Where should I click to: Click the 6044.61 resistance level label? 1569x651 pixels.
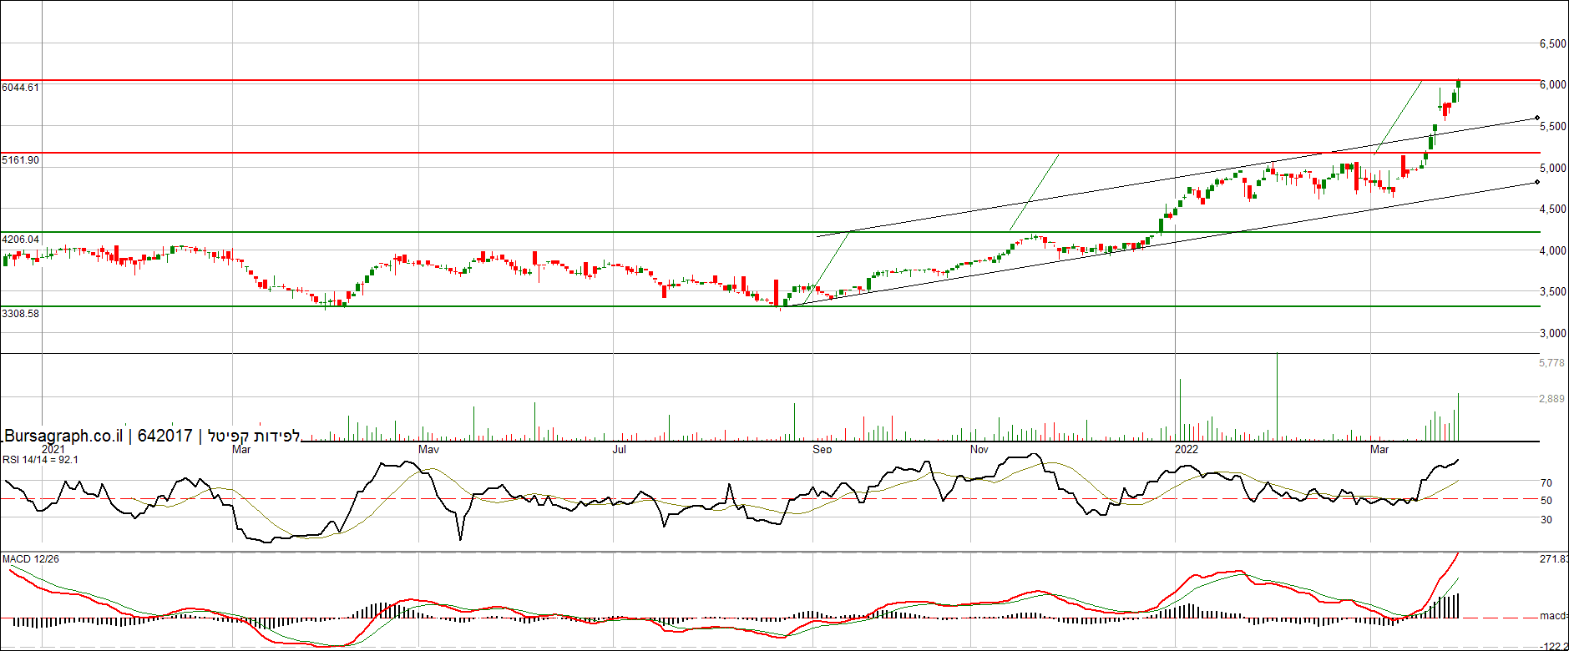[x=21, y=88]
